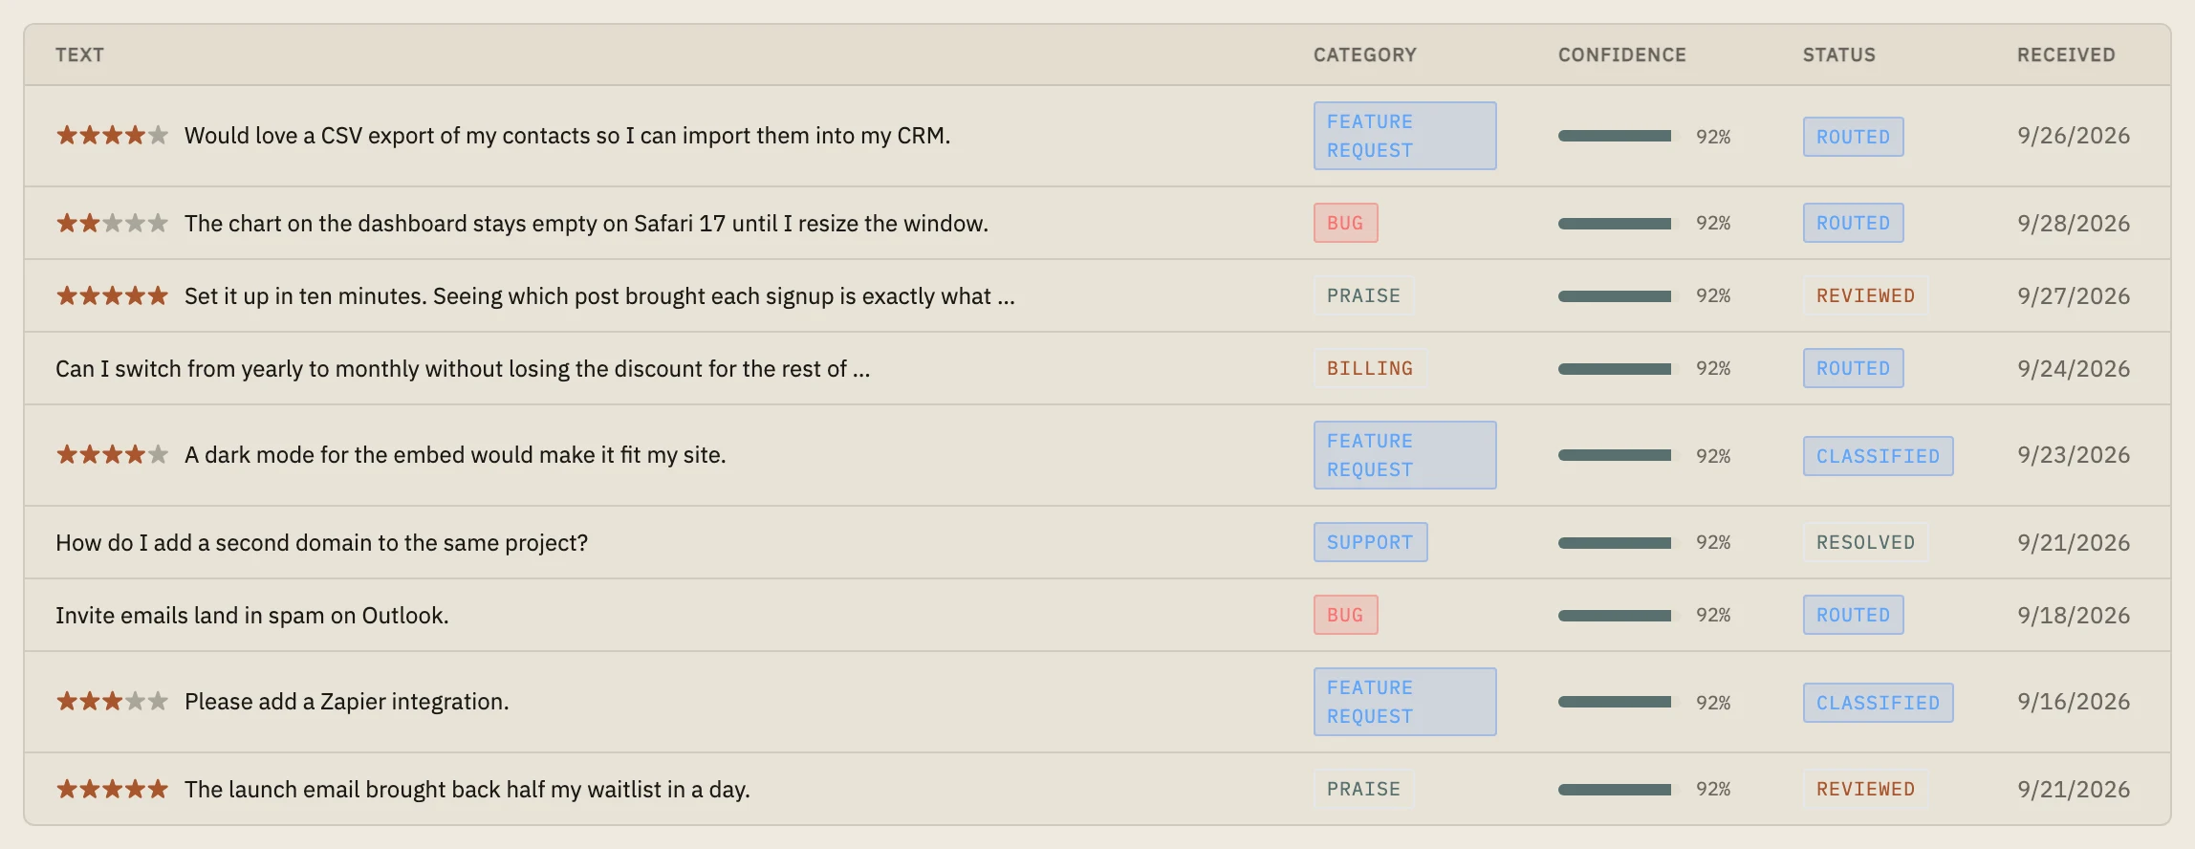Select the Bug tag on Safari chart row
Image resolution: width=2195 pixels, height=849 pixels.
coord(1345,223)
